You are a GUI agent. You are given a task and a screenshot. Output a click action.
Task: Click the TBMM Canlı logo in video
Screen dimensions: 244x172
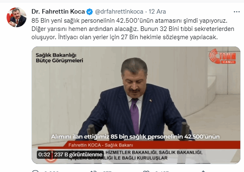(x=222, y=57)
